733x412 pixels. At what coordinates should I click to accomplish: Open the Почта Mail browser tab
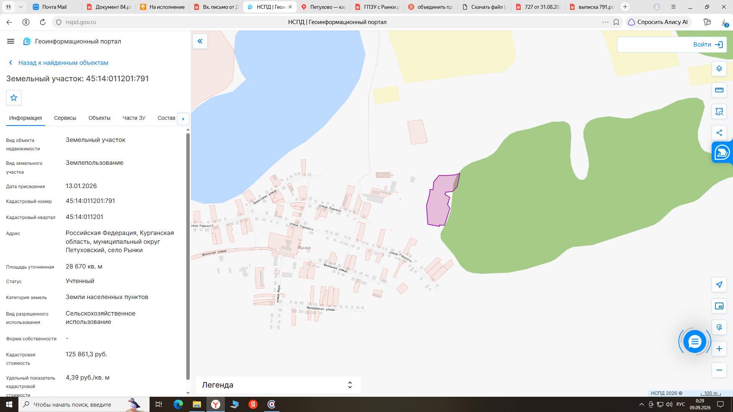pos(54,7)
